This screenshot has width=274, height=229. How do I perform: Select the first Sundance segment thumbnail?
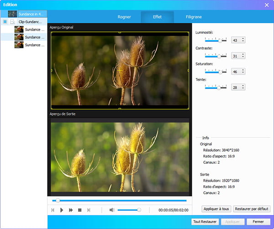point(19,29)
